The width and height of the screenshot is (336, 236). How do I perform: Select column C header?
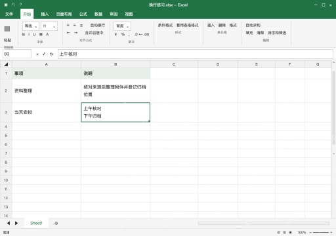pos(174,64)
